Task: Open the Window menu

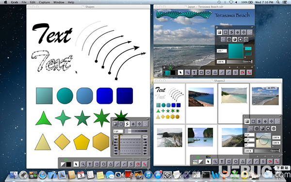Action: coord(59,2)
